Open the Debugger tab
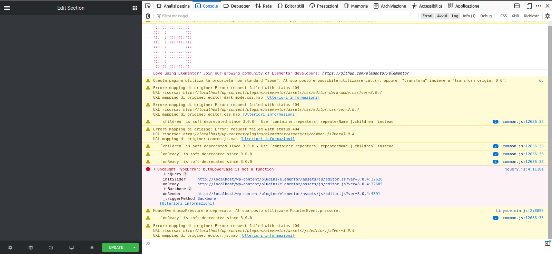The width and height of the screenshot is (552, 254). click(x=237, y=6)
